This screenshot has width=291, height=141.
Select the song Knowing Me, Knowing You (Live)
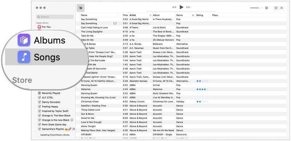98,98
